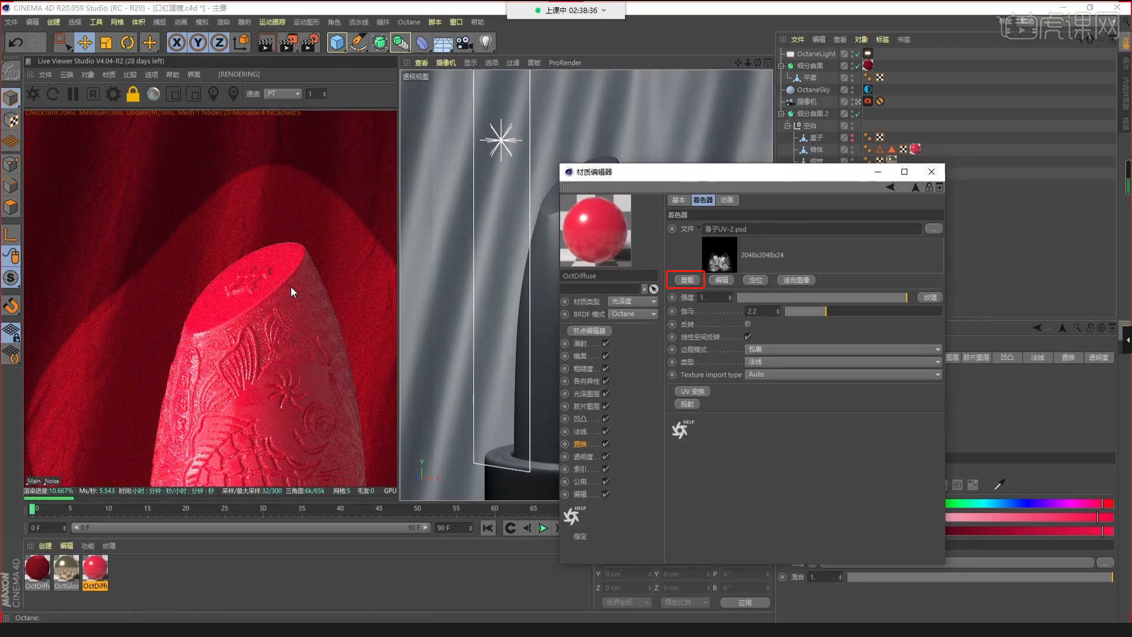The image size is (1132, 637).
Task: Toggle the Y axis lock
Action: 198,42
